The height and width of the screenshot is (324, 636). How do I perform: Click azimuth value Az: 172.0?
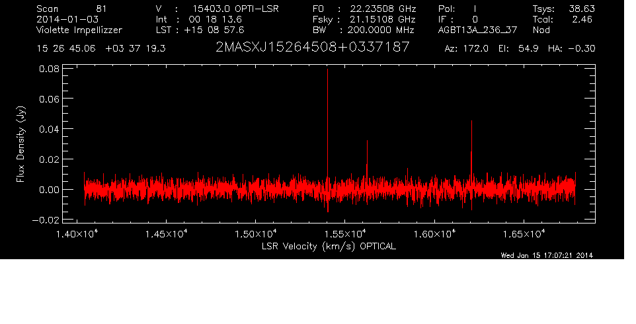[467, 49]
